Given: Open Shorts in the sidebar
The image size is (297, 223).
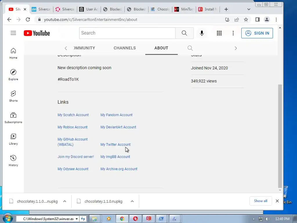Looking at the screenshot, I should [13, 96].
